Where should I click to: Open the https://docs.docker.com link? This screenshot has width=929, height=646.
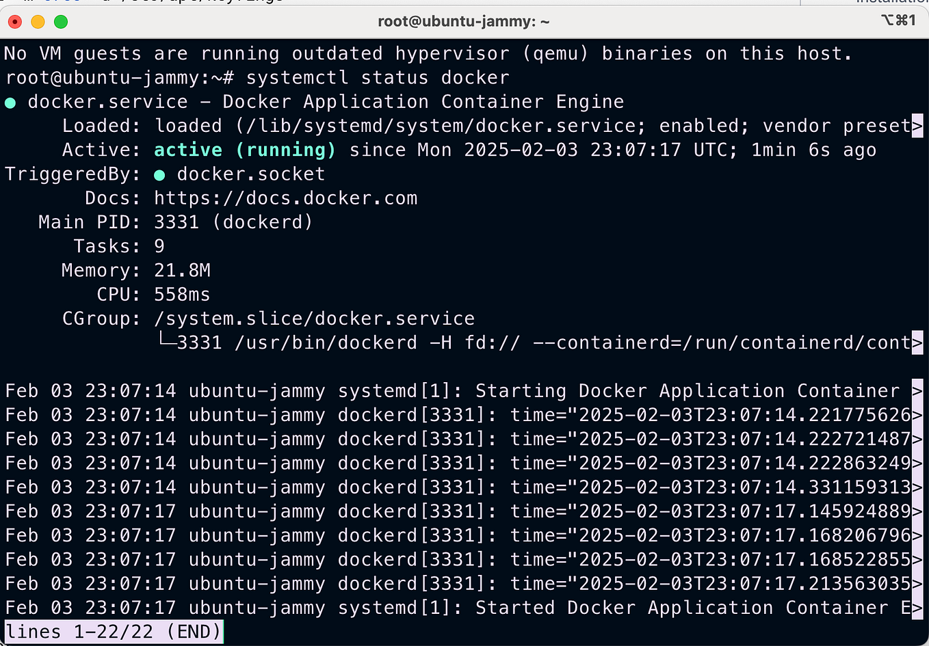(x=285, y=198)
